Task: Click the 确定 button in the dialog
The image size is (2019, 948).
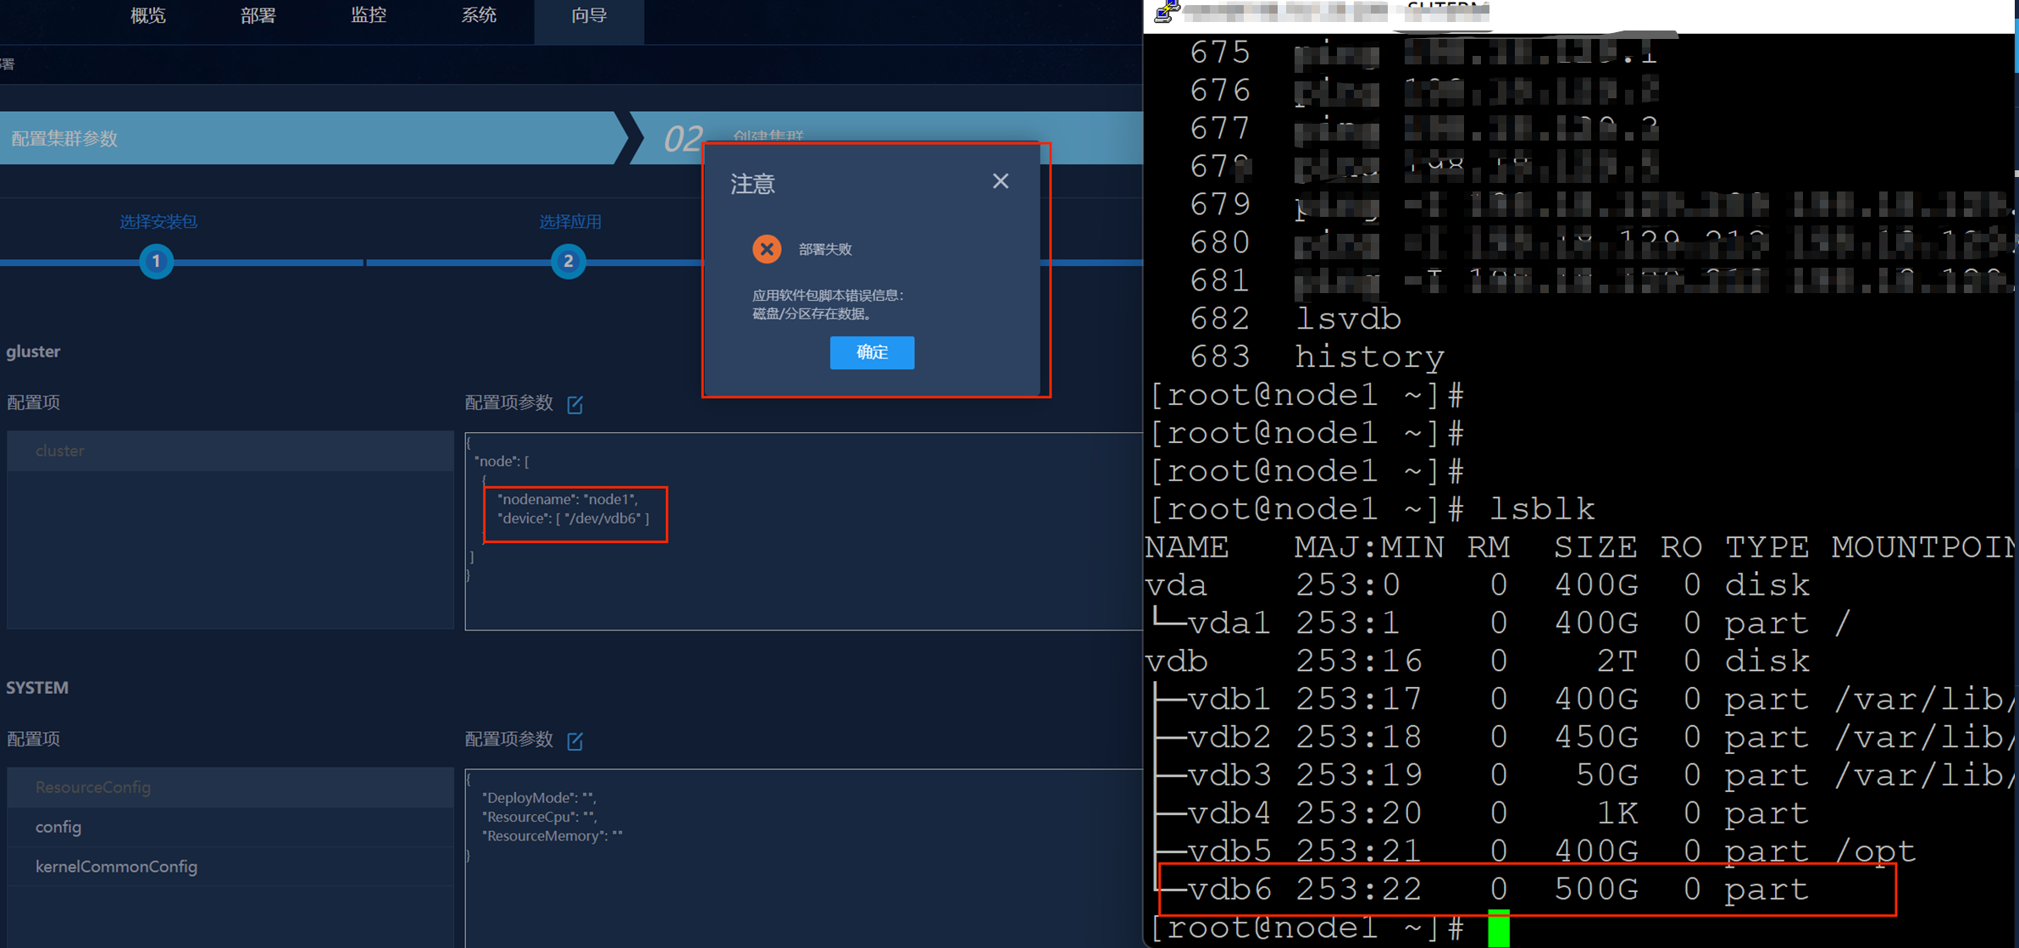Action: (x=871, y=352)
